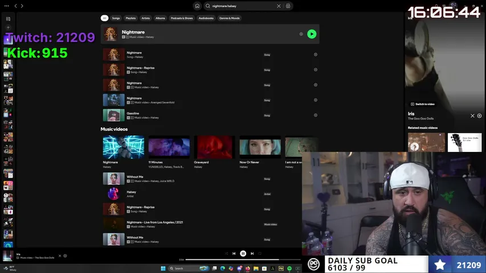Viewport: 486px width, 273px height.
Task: Add Gasoline by Halsey to library
Action: point(316,115)
